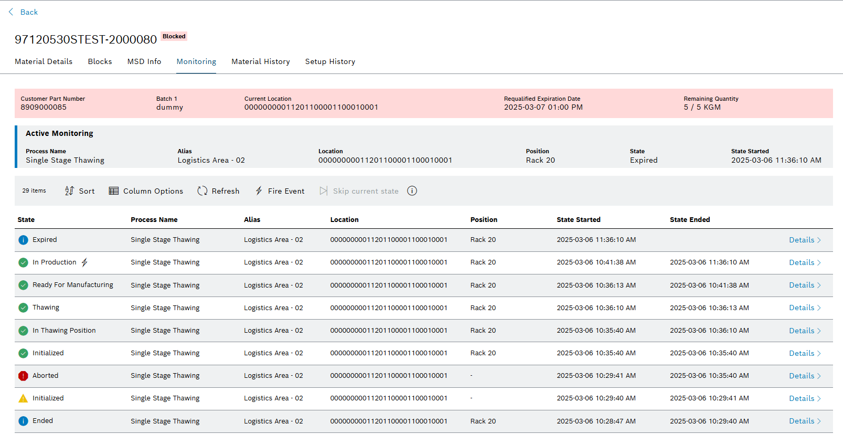Click blue info icon in Expired row
843x434 pixels.
23,240
